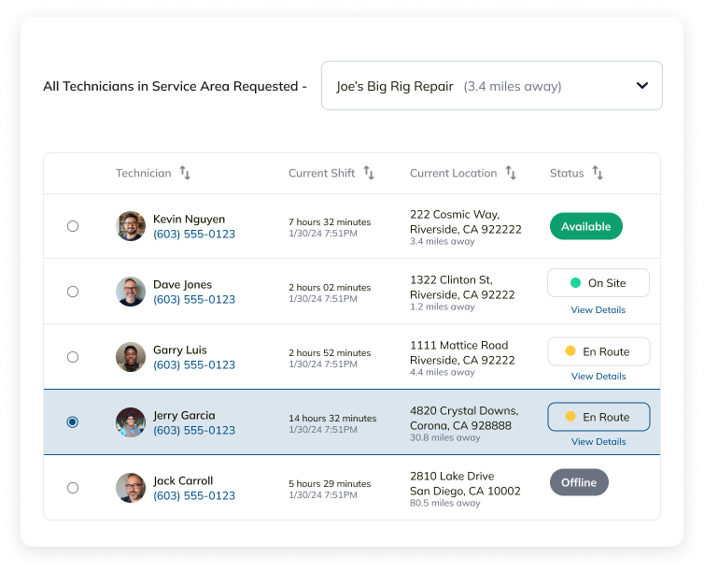This screenshot has width=704, height=571.
Task: Click Jack Carroll's Offline status badge
Action: (579, 482)
